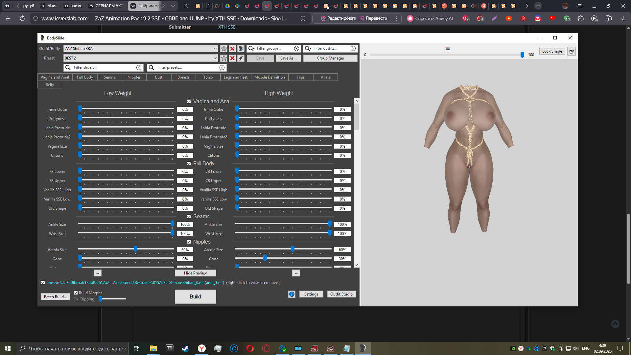Image resolution: width=631 pixels, height=355 pixels.
Task: Toggle the Build Morphs checkbox
Action: [76, 293]
